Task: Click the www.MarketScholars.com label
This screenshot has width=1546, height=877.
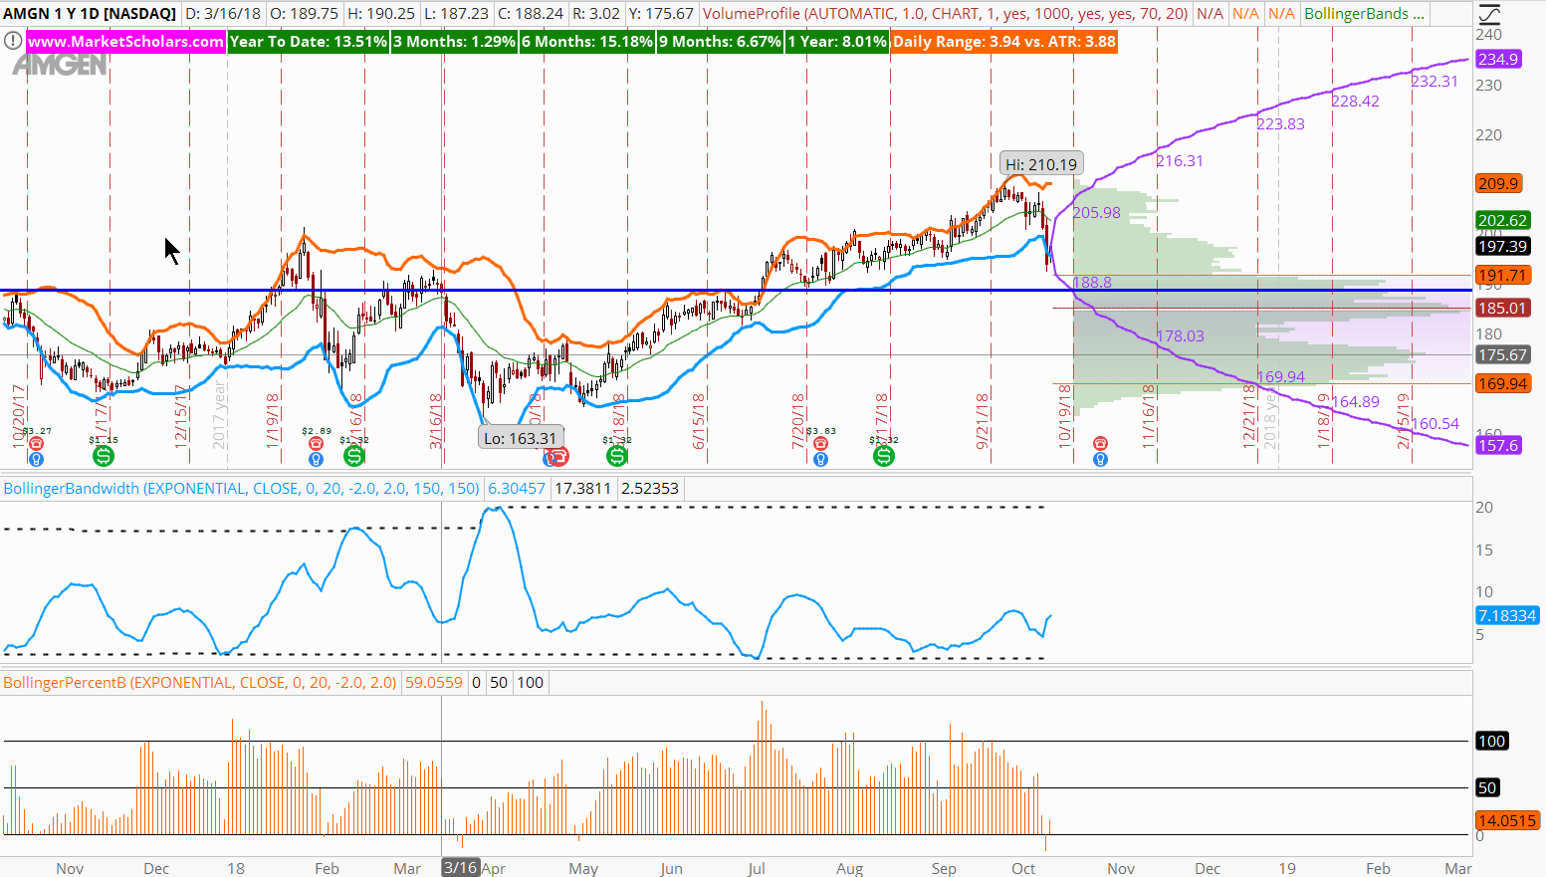Action: (x=125, y=42)
